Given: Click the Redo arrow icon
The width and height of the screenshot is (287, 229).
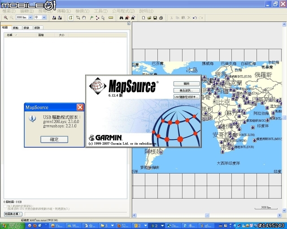Looking at the screenshot, I should 201,18.
